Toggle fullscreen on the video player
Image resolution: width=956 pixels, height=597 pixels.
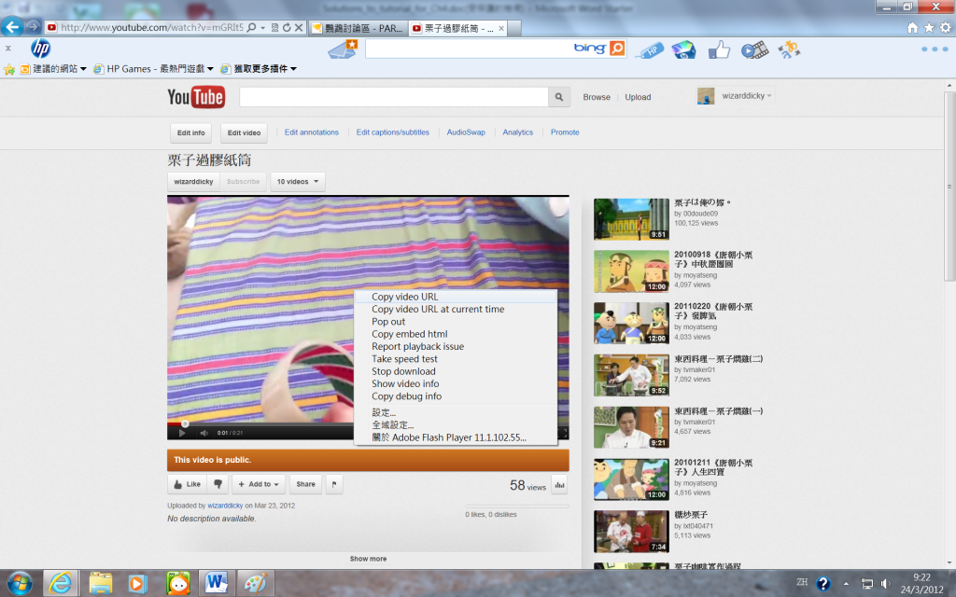tap(563, 433)
